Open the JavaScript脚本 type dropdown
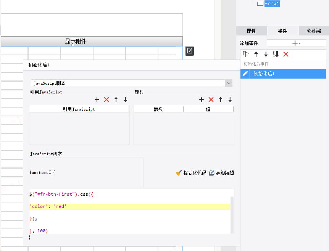329x251 pixels. 229,83
